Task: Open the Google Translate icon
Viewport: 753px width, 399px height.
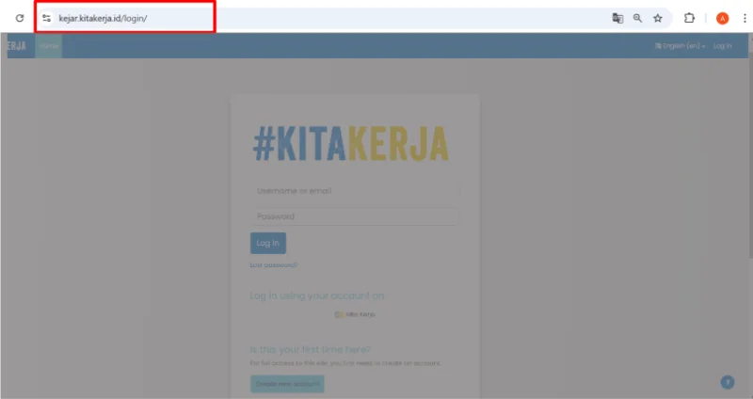Action: click(617, 18)
